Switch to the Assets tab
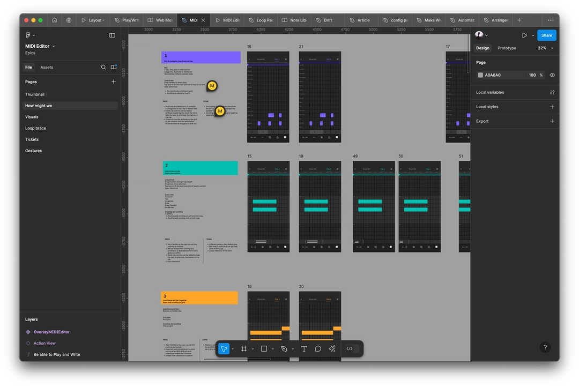 47,67
